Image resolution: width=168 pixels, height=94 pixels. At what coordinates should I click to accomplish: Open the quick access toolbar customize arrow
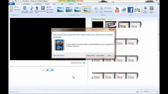pyautogui.click(x=20, y=1)
